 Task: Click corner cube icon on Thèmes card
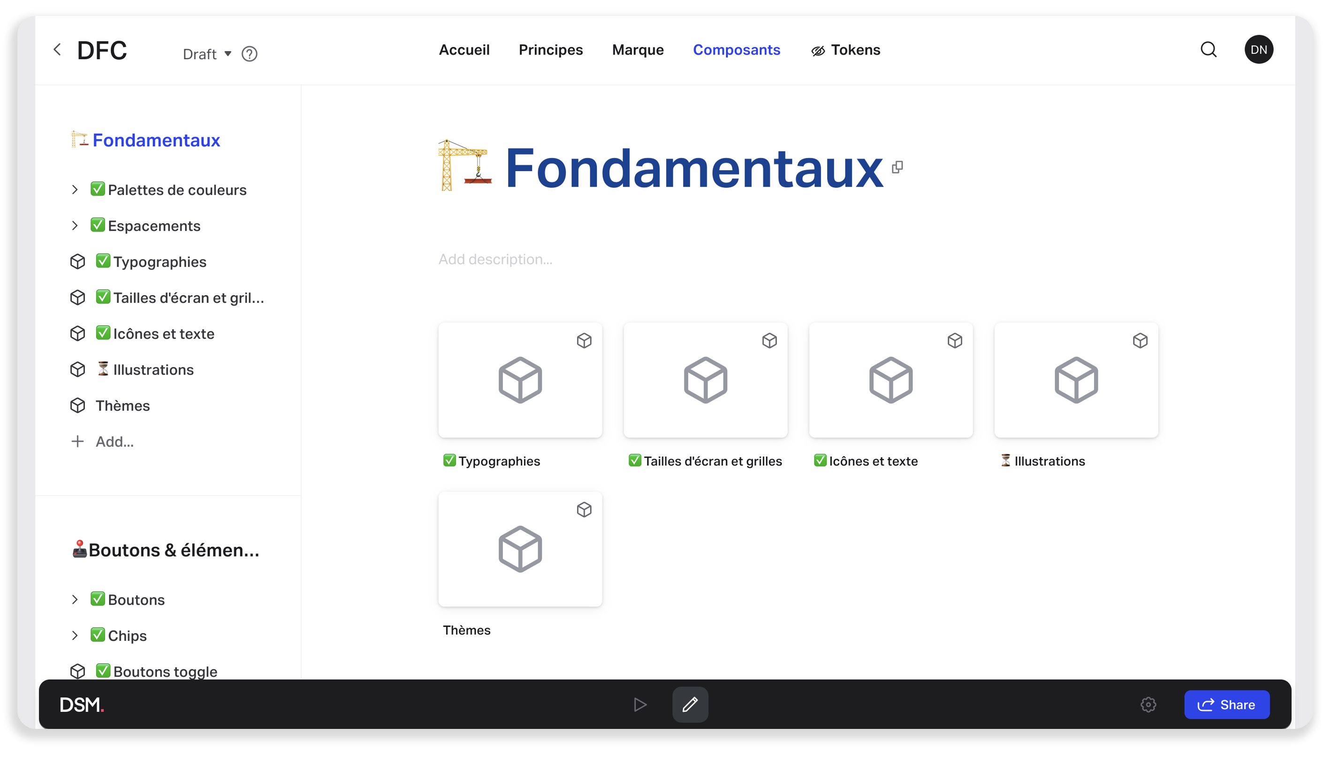(584, 510)
